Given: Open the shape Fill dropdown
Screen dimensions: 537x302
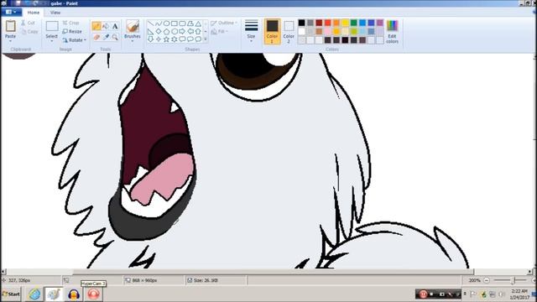Looking at the screenshot, I should click(220, 32).
